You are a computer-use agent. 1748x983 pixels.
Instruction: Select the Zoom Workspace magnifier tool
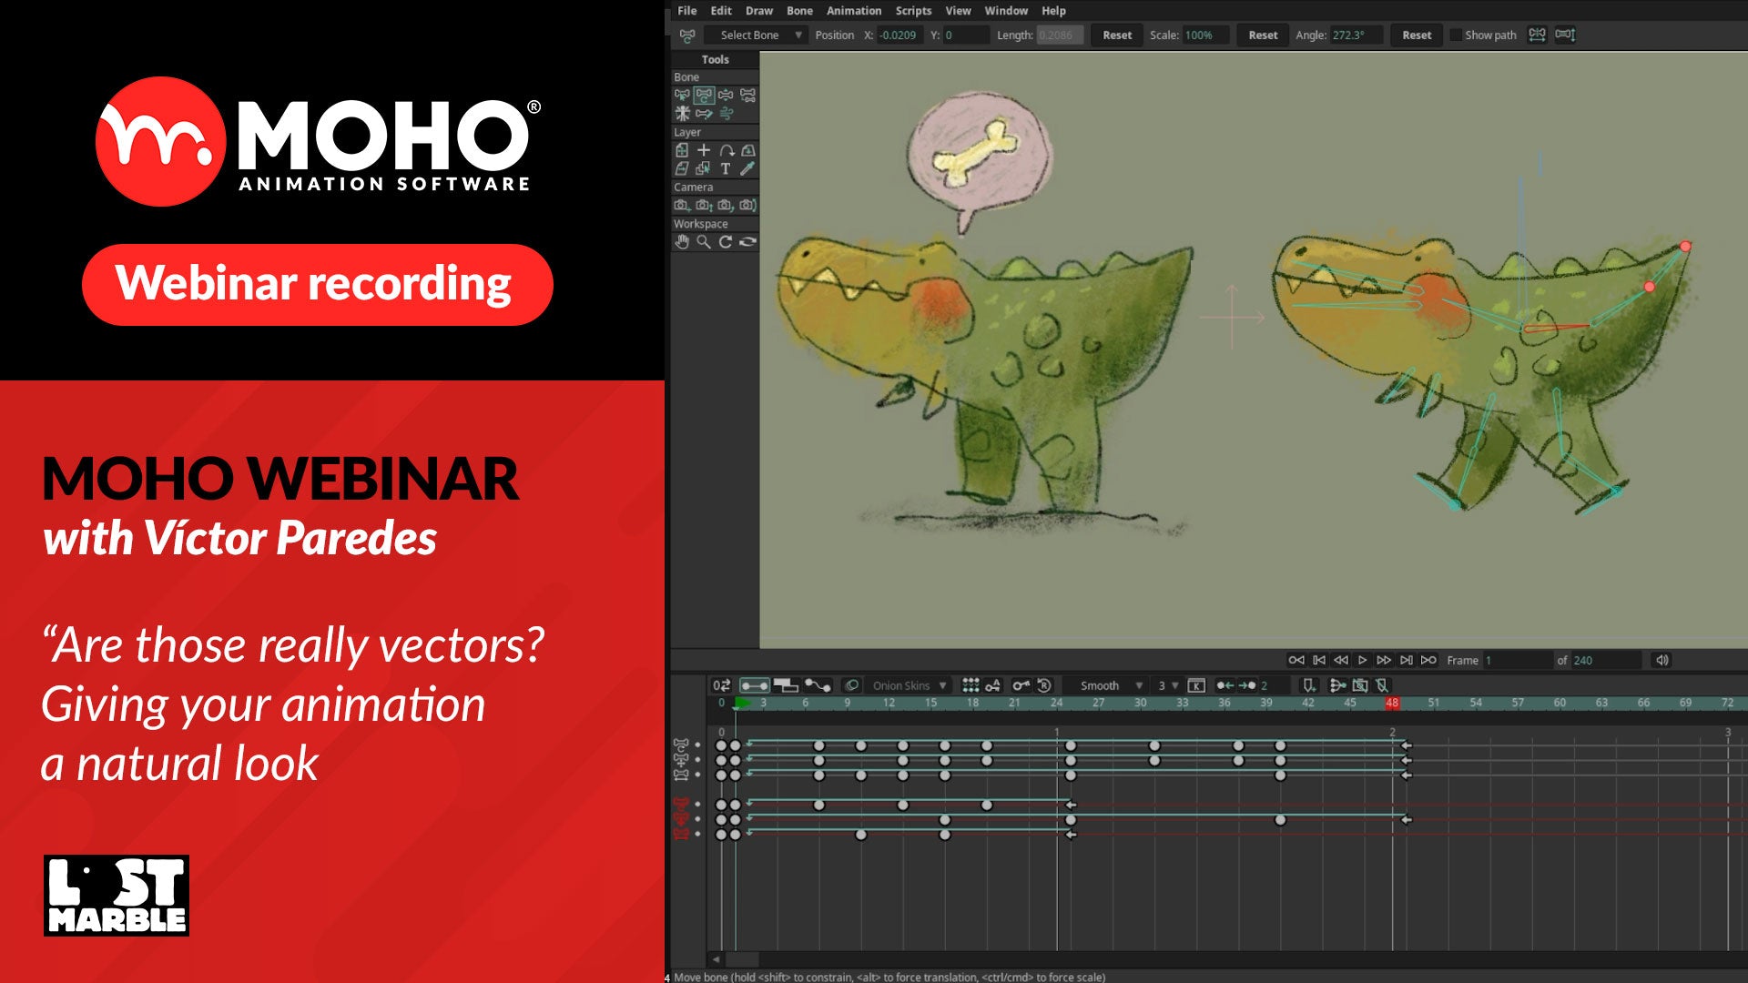[704, 242]
